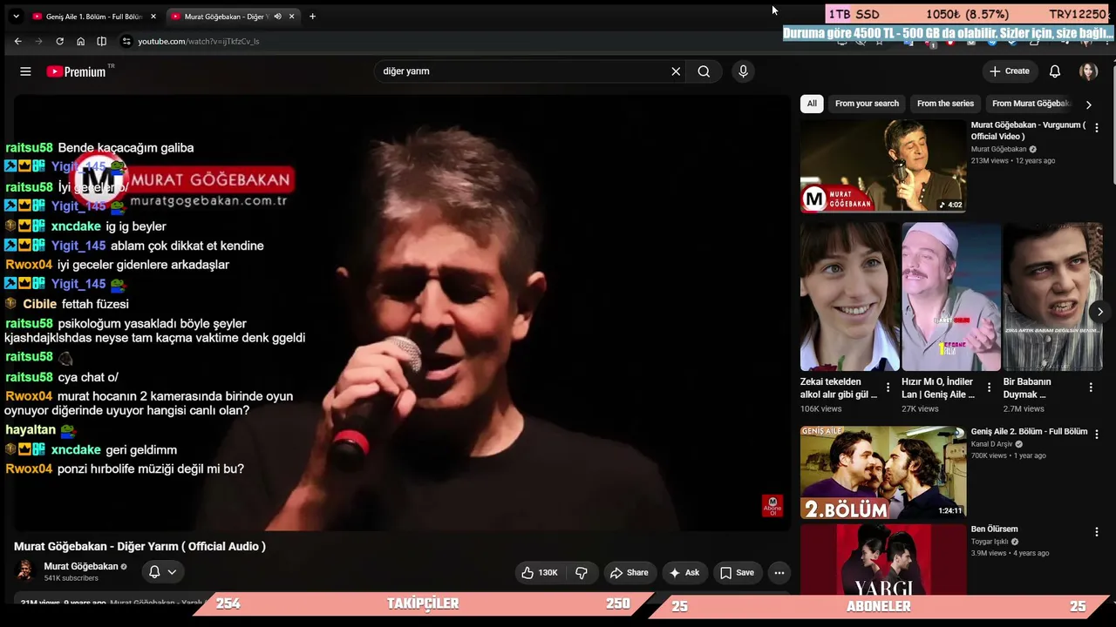Open the Vurgunum (Official Video) title
1116x627 pixels.
(1029, 131)
